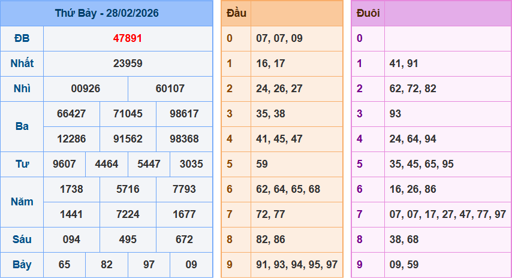The width and height of the screenshot is (512, 279).
Task: Select the Đầu 6 row values 62, 64, 65, 68
Action: point(288,189)
